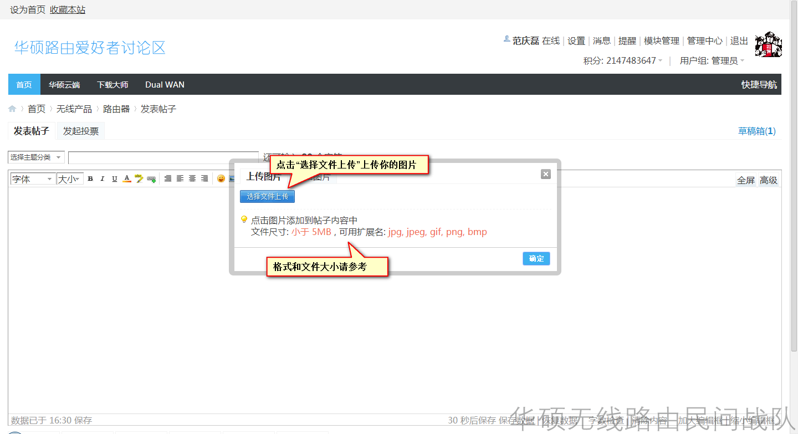
Task: Switch the editor to 全屏 mode
Action: point(746,180)
